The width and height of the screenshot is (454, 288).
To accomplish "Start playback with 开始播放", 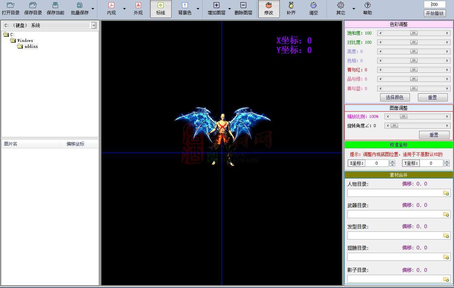I will coord(435,14).
